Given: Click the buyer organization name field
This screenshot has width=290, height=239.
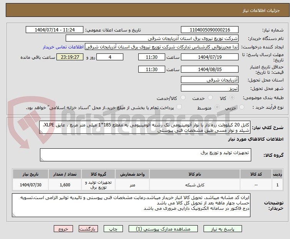Looking at the screenshot, I should pos(152,38).
